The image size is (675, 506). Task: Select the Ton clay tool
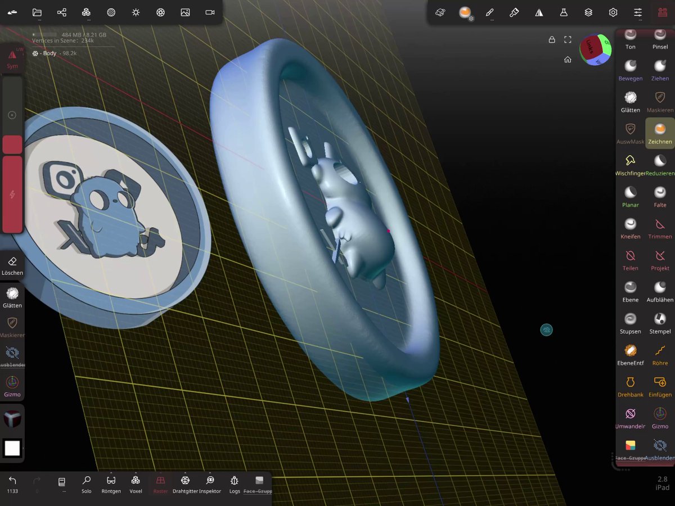(631, 39)
